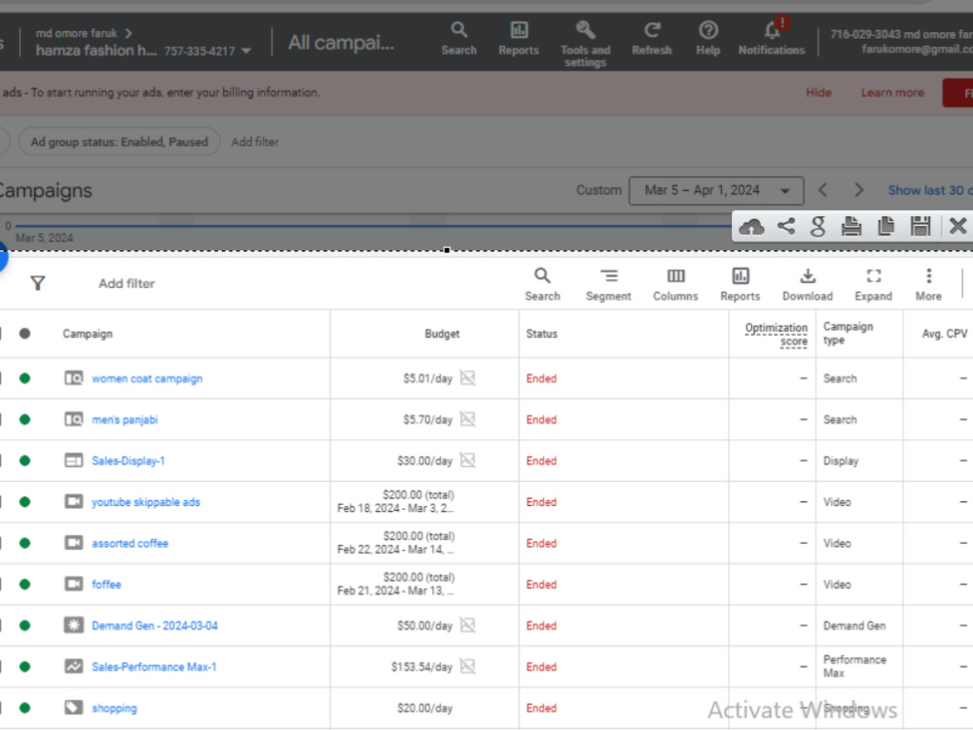Open the Help question mark icon

(708, 39)
